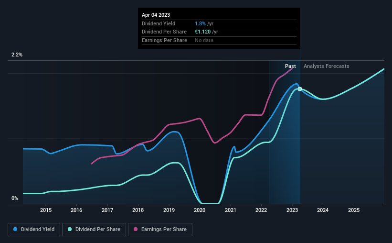The width and height of the screenshot is (392, 243).
Task: Click the blue Dividend Yield legend dot
Action: [15, 229]
